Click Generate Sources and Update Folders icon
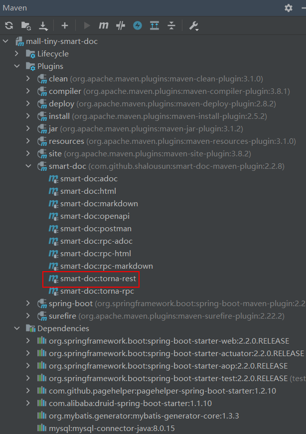The image size is (306, 434). tap(26, 25)
